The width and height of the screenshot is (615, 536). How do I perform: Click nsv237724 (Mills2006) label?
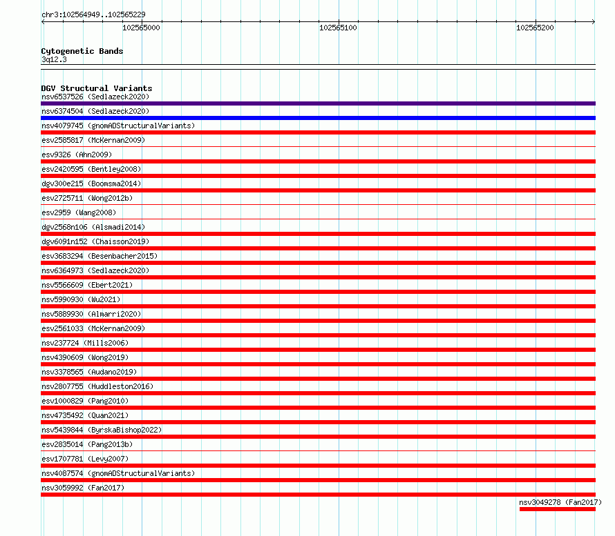(85, 343)
